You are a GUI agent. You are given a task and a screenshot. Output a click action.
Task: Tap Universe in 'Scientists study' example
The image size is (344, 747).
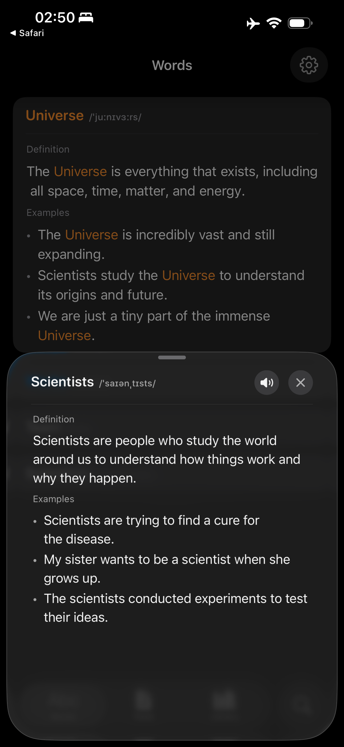[x=189, y=275]
